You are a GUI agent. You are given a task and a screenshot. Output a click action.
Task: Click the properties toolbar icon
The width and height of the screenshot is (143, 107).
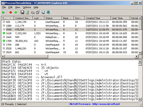[x=38, y=13]
